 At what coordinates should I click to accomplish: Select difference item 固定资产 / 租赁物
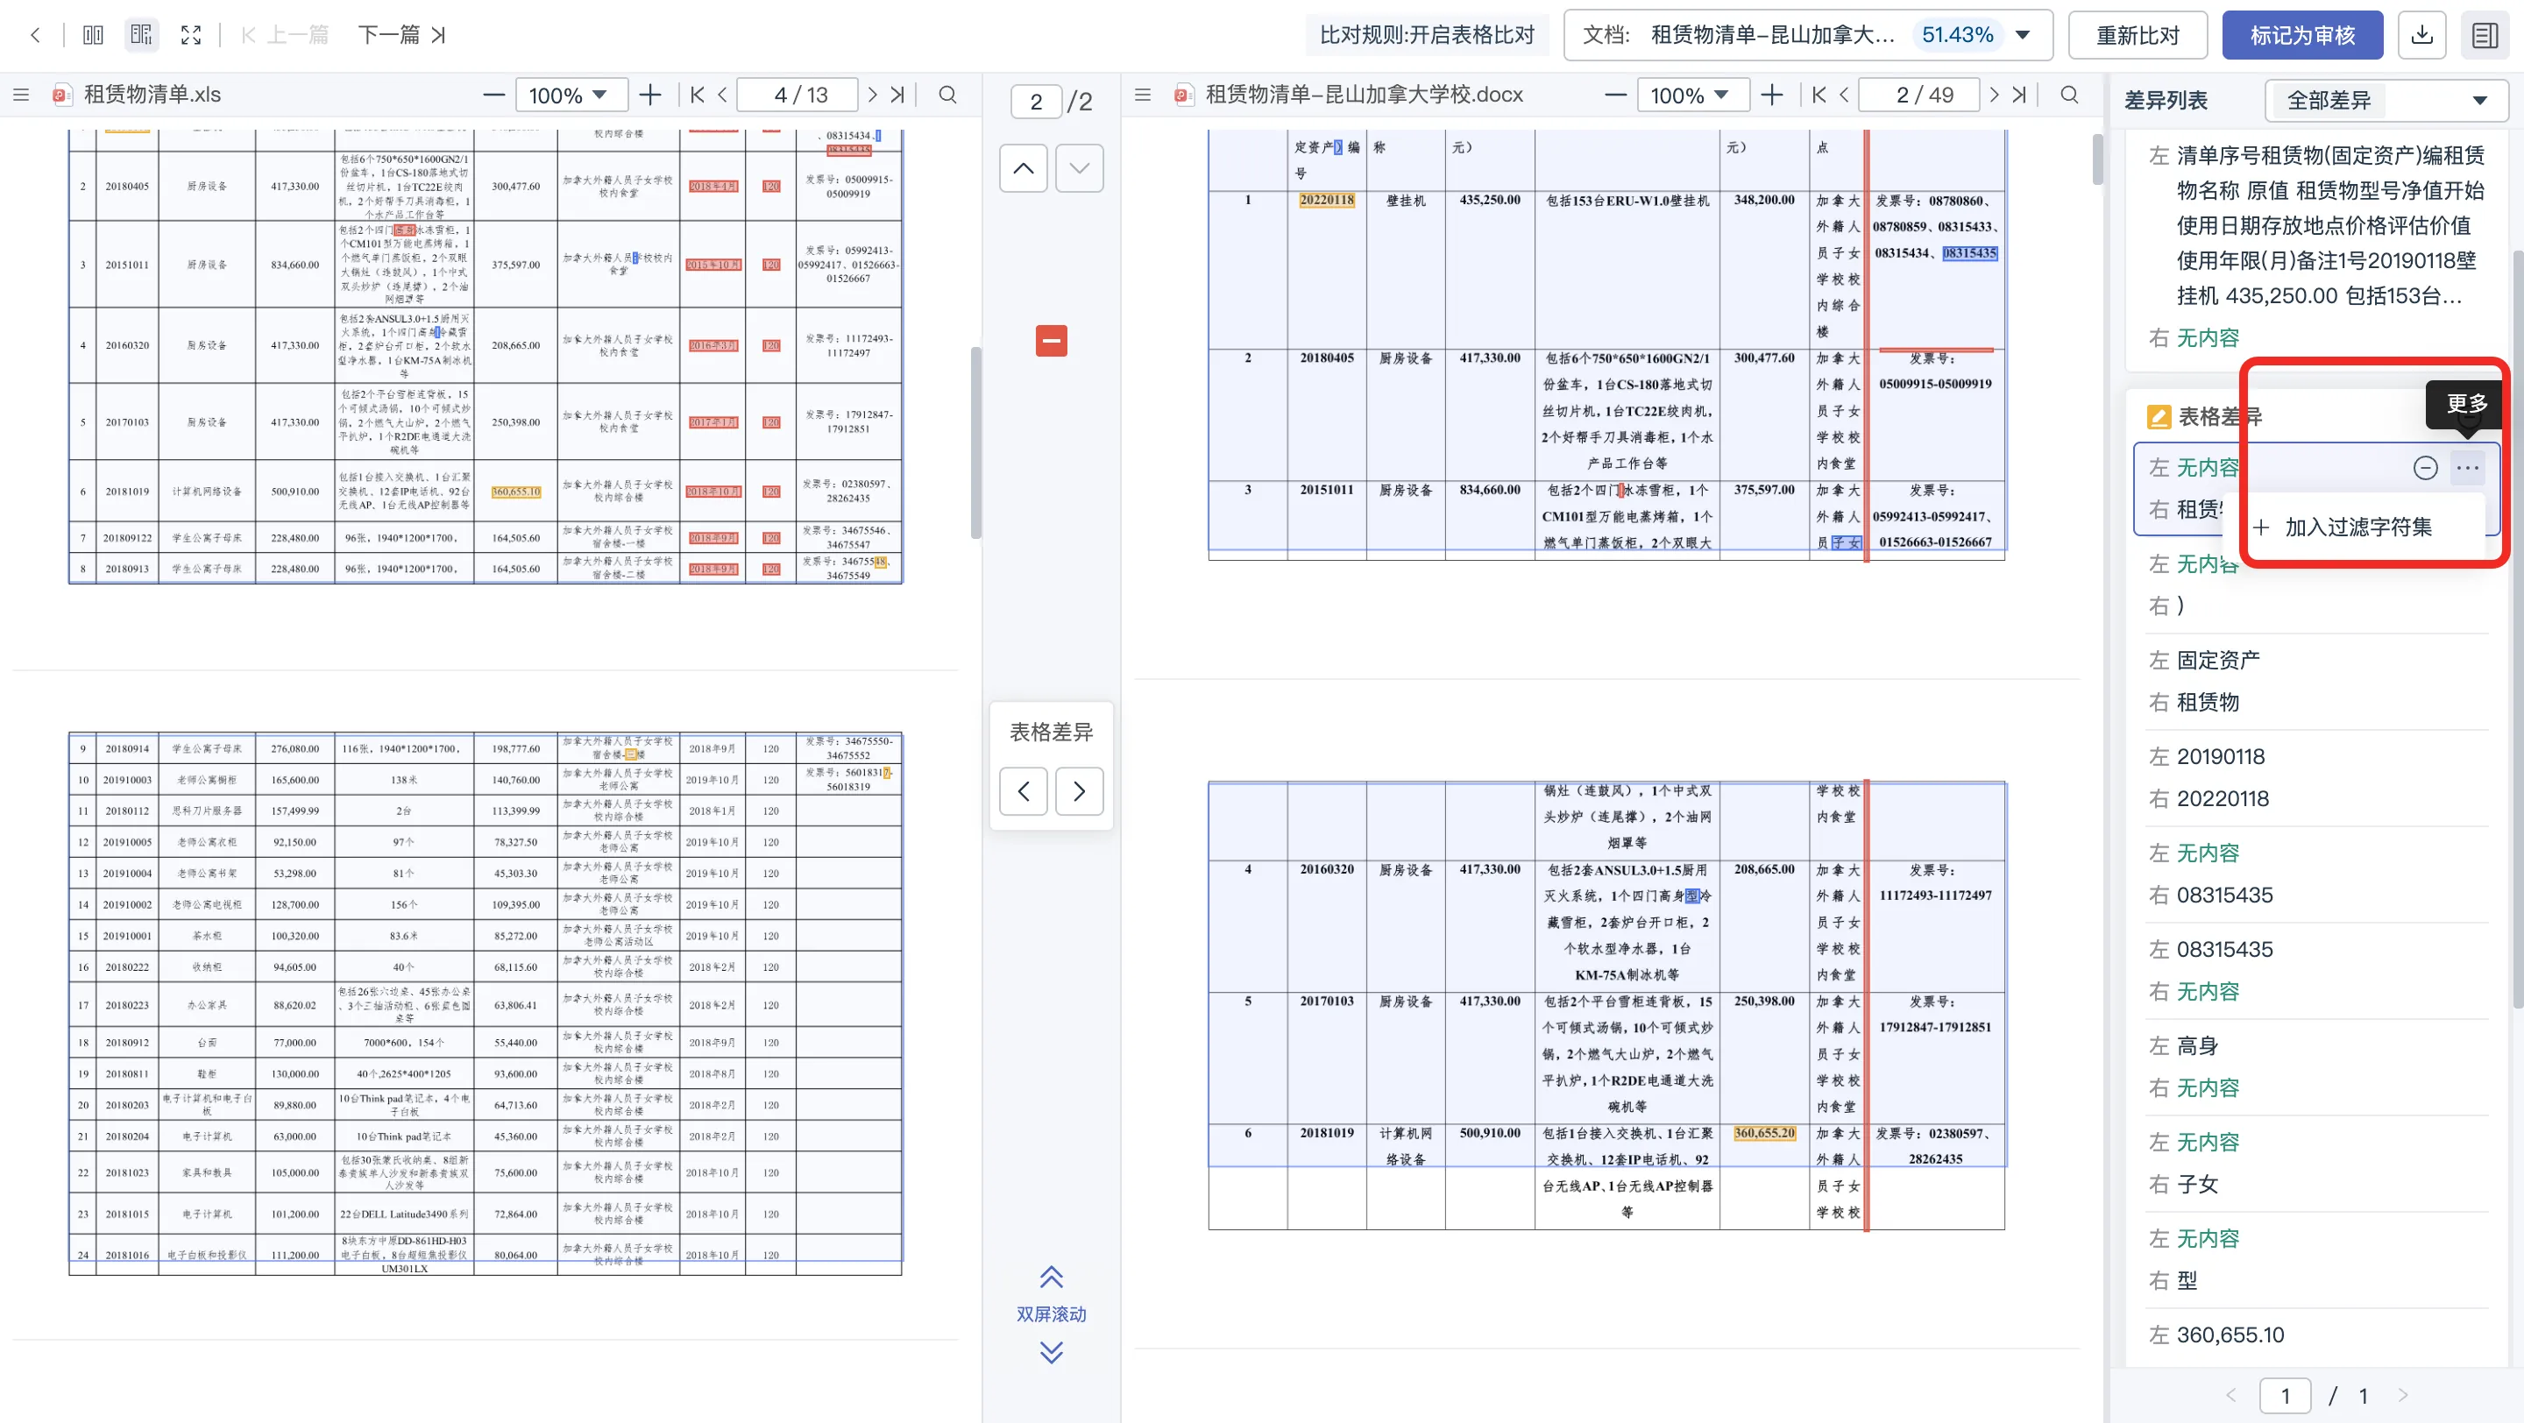[x=2316, y=682]
